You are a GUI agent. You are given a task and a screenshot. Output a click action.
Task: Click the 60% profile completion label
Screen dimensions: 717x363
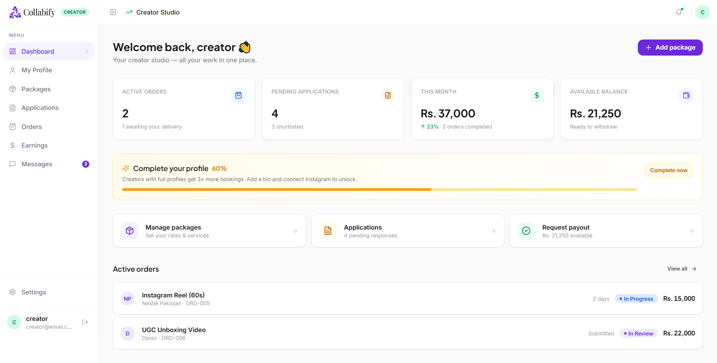[219, 168]
